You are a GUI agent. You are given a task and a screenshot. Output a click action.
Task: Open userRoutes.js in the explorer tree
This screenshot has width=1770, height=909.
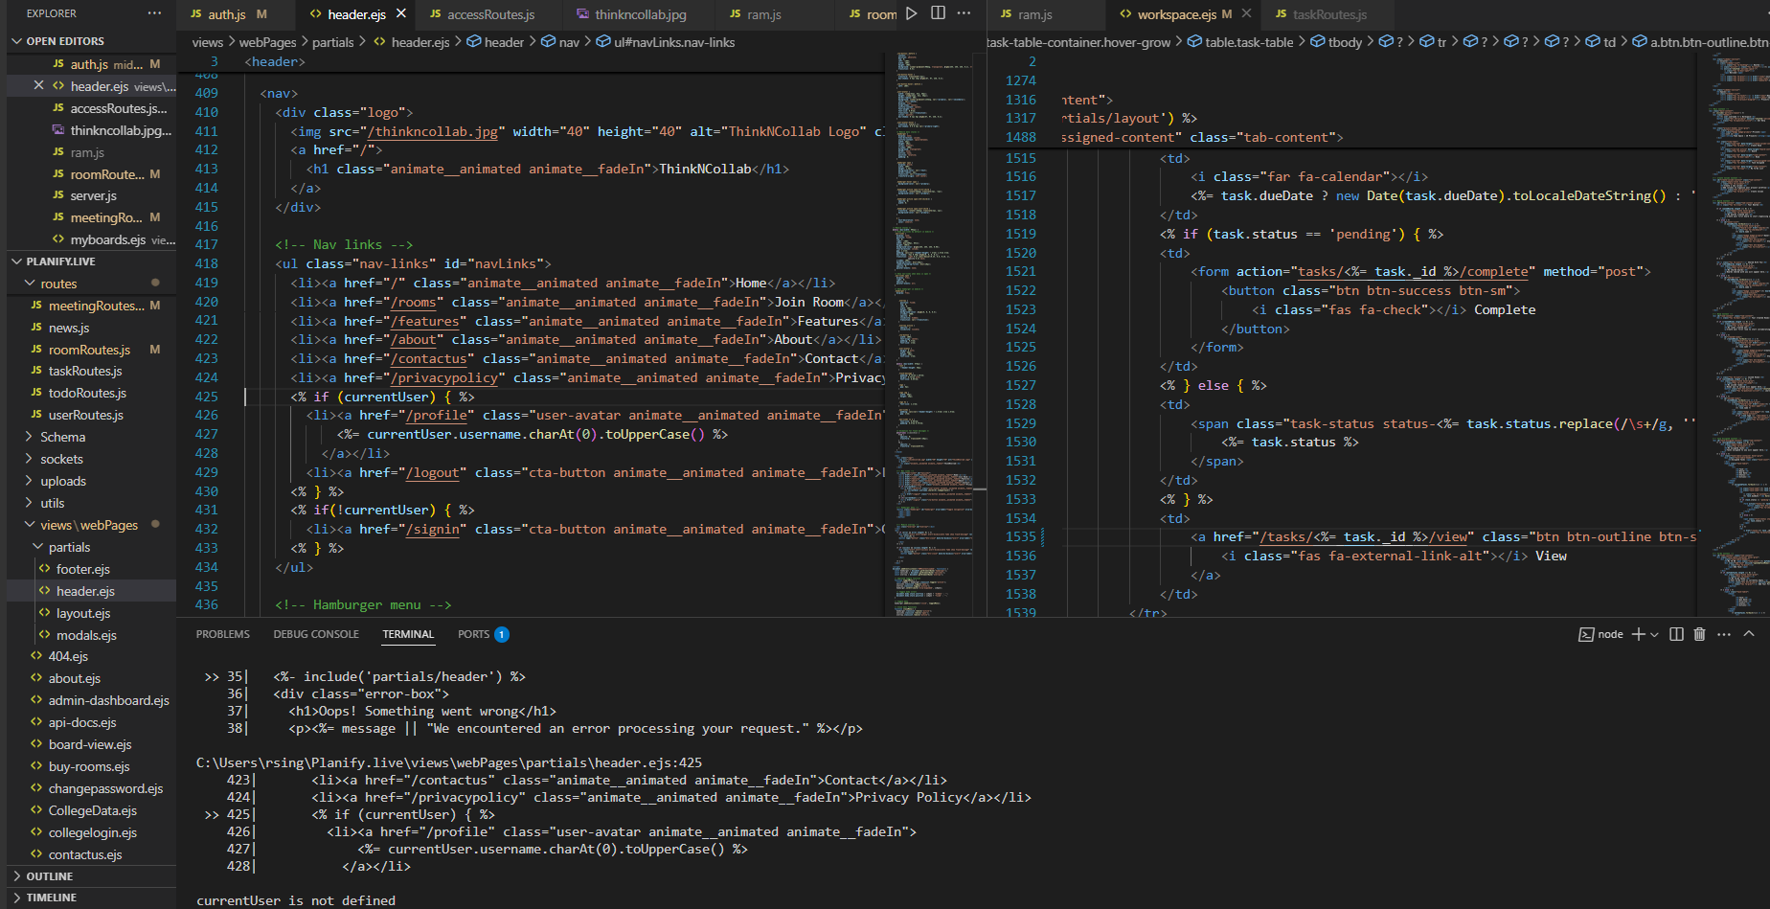92,415
